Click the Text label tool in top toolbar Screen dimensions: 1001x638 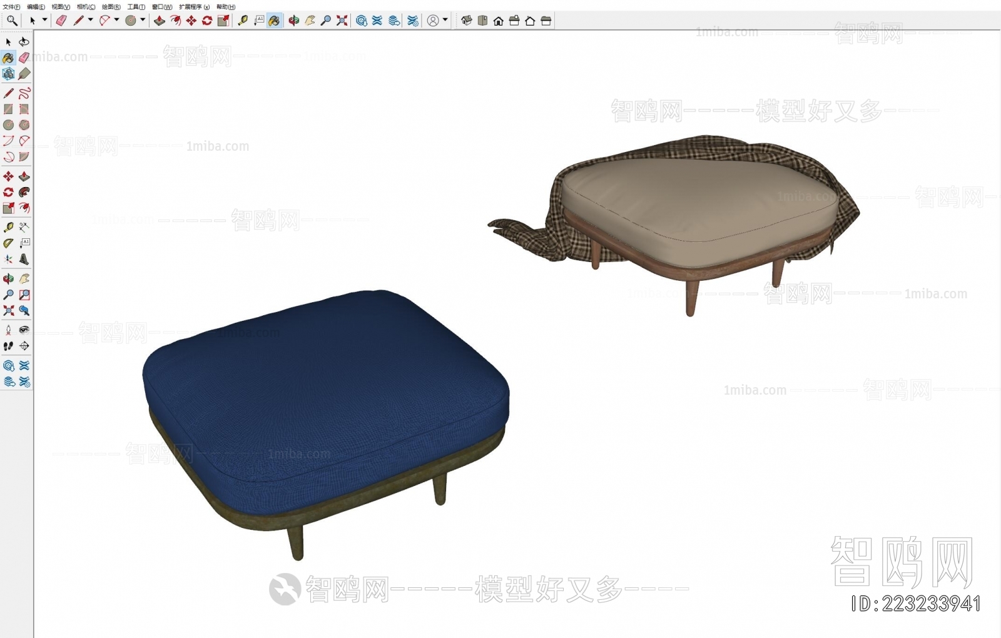tap(259, 21)
